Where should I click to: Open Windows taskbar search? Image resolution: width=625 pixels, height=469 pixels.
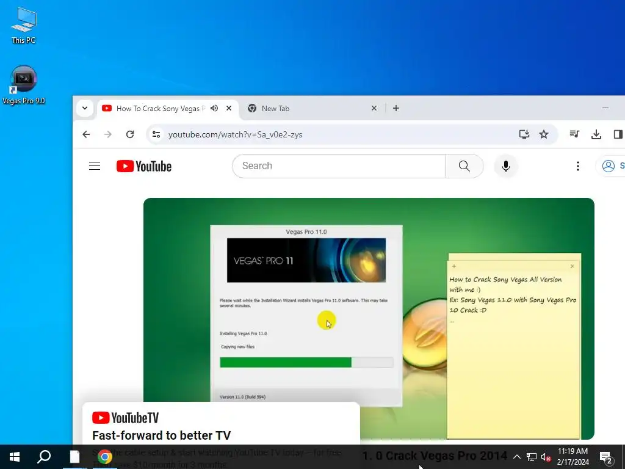click(x=44, y=457)
